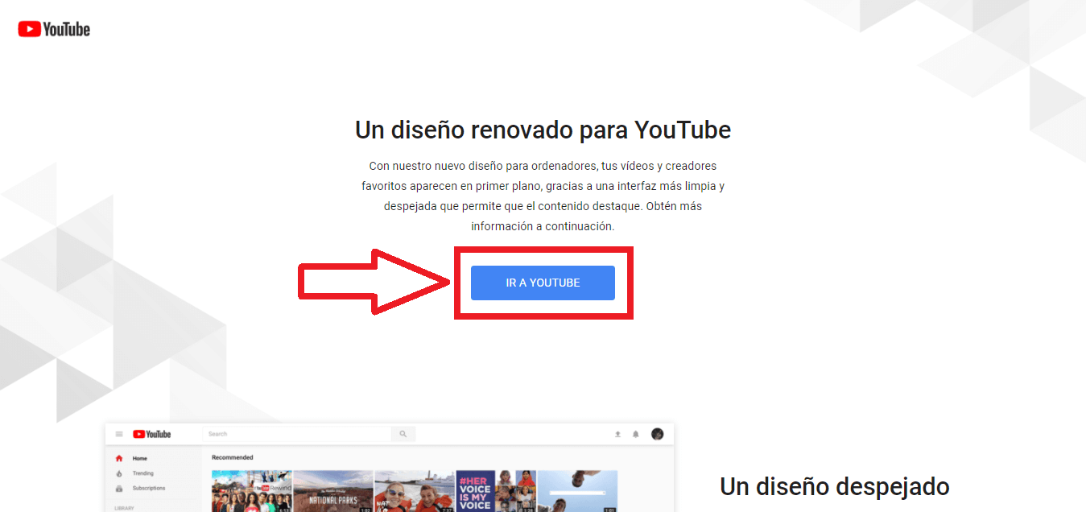1086x512 pixels.
Task: Click the Trending flame icon in preview sidebar
Action: coord(119,473)
